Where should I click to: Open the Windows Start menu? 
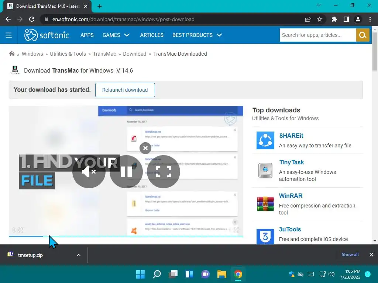pos(140,274)
